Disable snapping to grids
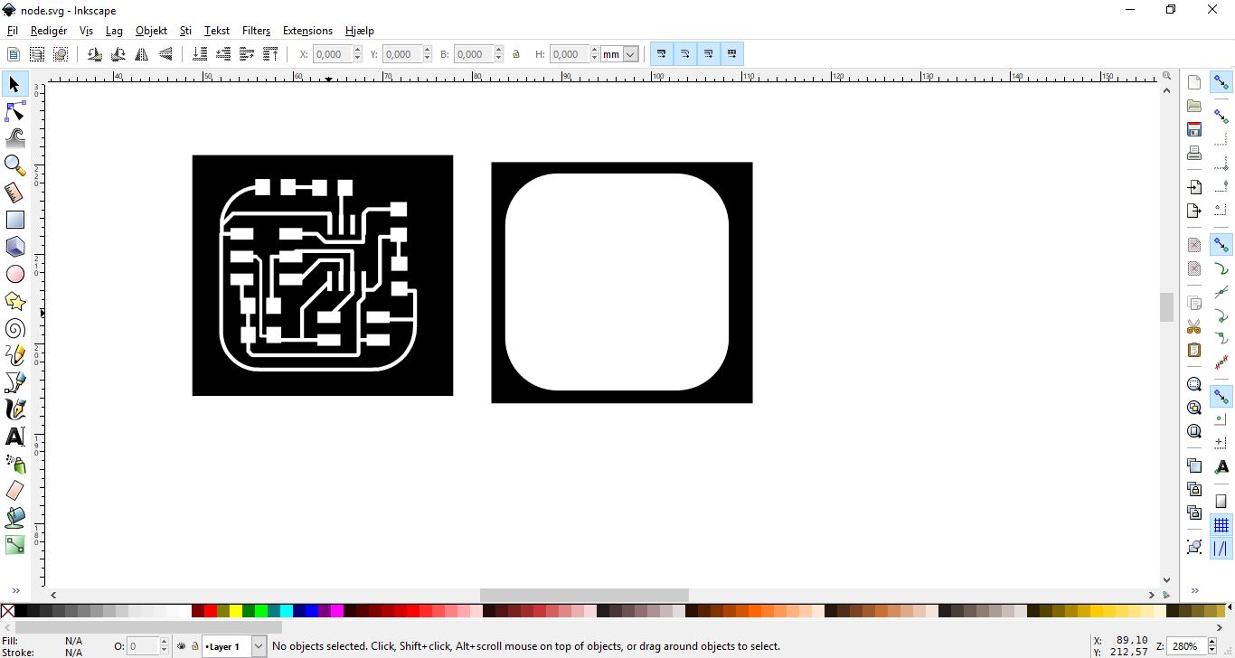Image resolution: width=1235 pixels, height=658 pixels. click(x=1221, y=525)
